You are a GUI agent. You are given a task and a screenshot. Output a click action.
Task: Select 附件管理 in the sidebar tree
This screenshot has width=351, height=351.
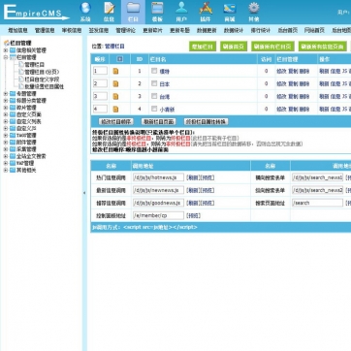pyautogui.click(x=26, y=143)
